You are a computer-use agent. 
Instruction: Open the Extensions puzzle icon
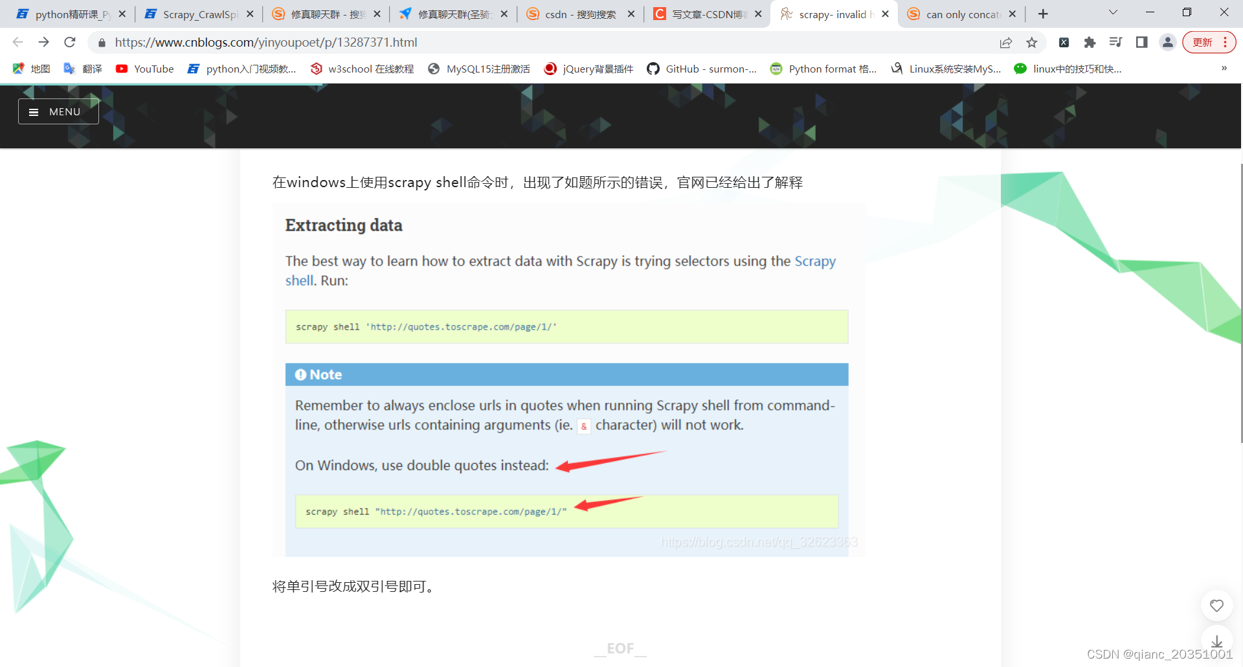[x=1090, y=42]
